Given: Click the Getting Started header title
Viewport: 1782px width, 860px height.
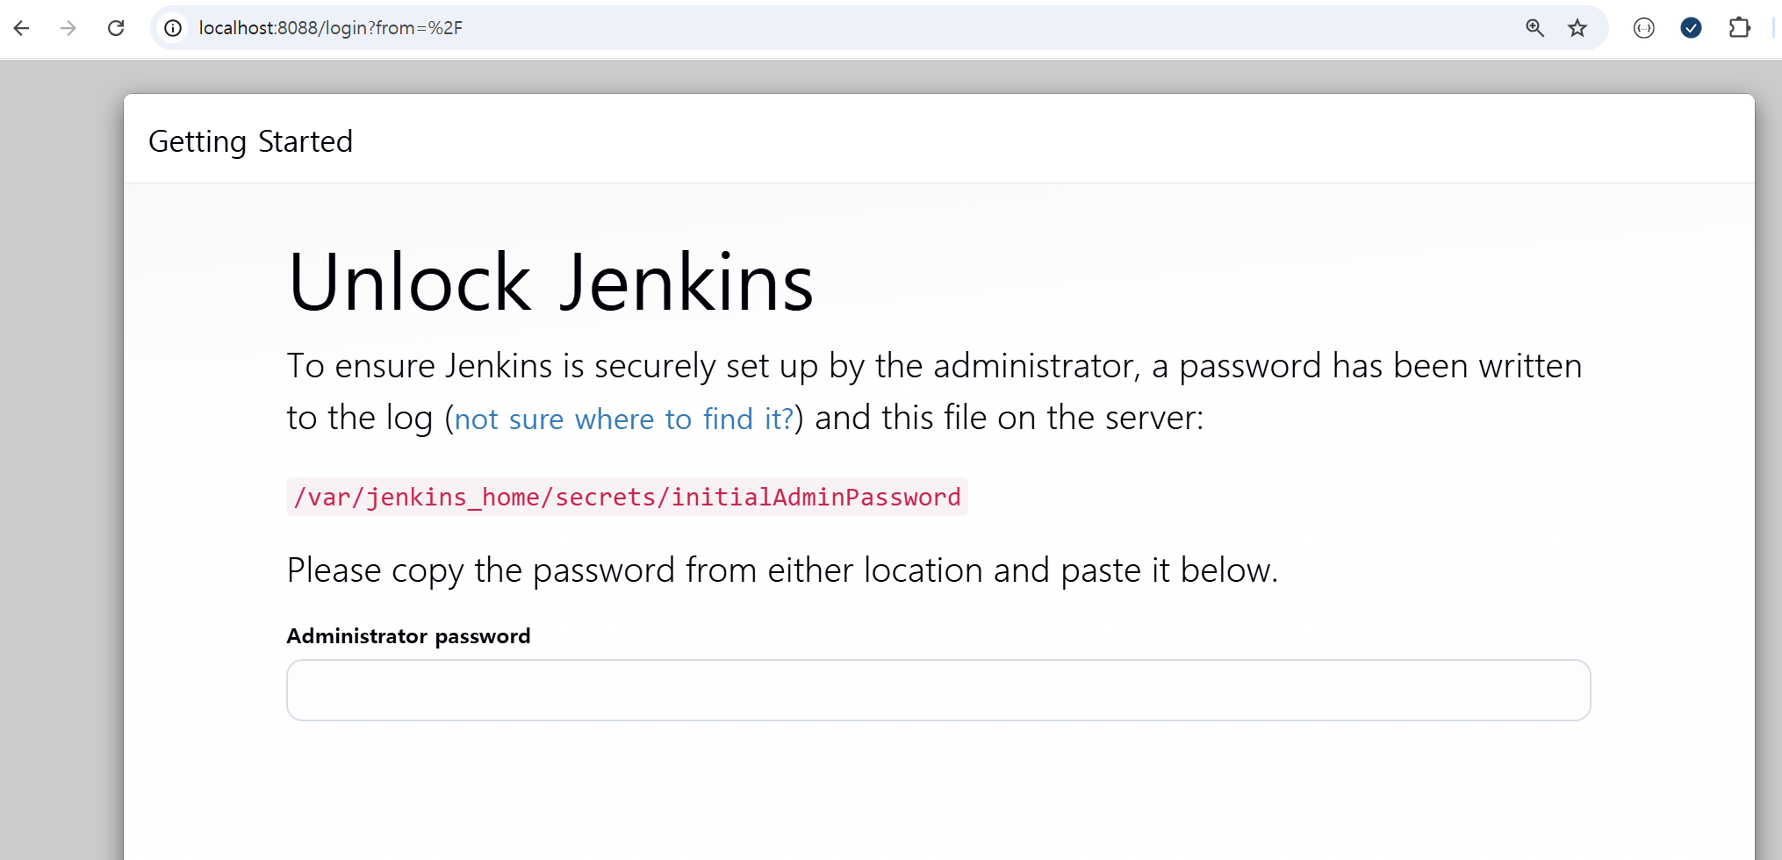Looking at the screenshot, I should [x=250, y=141].
